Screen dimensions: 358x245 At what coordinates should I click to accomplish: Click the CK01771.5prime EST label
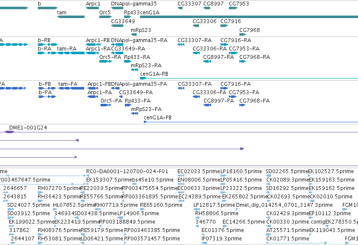pyautogui.click(x=287, y=239)
